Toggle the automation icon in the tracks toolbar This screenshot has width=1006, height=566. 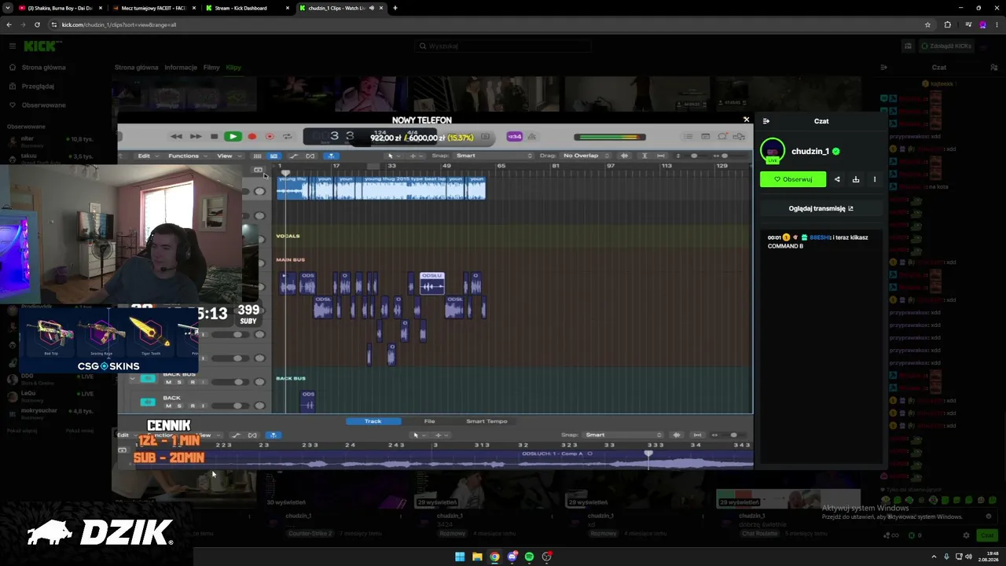tap(294, 156)
